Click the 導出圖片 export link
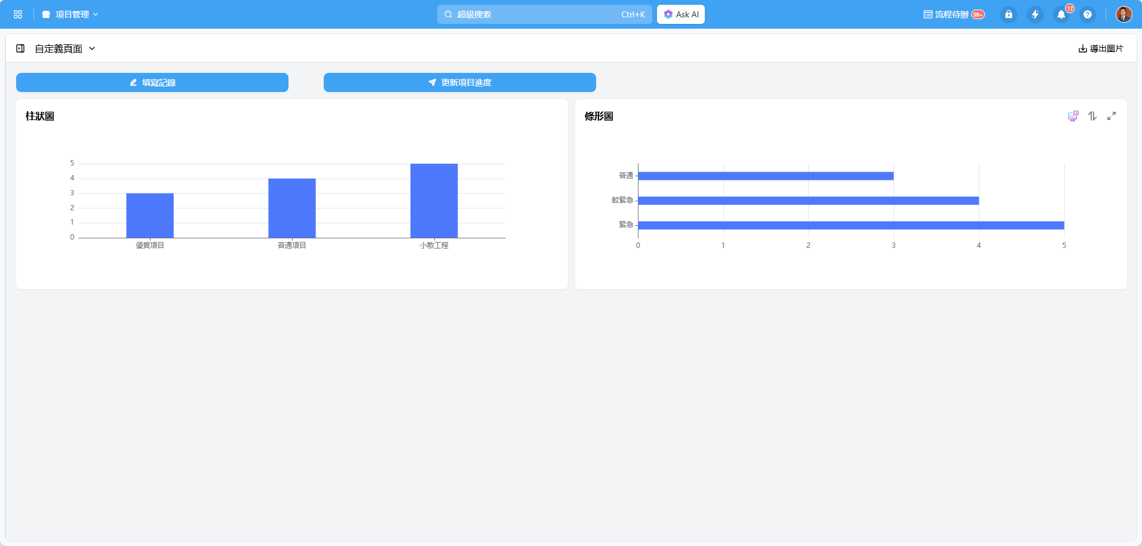Screen dimensions: 1142x546 coord(1101,48)
